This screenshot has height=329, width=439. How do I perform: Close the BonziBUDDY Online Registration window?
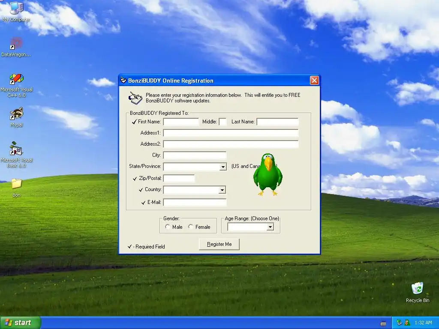pos(314,81)
